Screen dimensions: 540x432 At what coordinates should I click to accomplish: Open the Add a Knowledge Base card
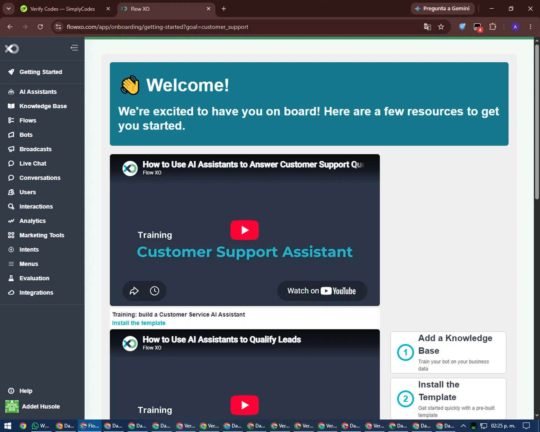[x=448, y=352]
